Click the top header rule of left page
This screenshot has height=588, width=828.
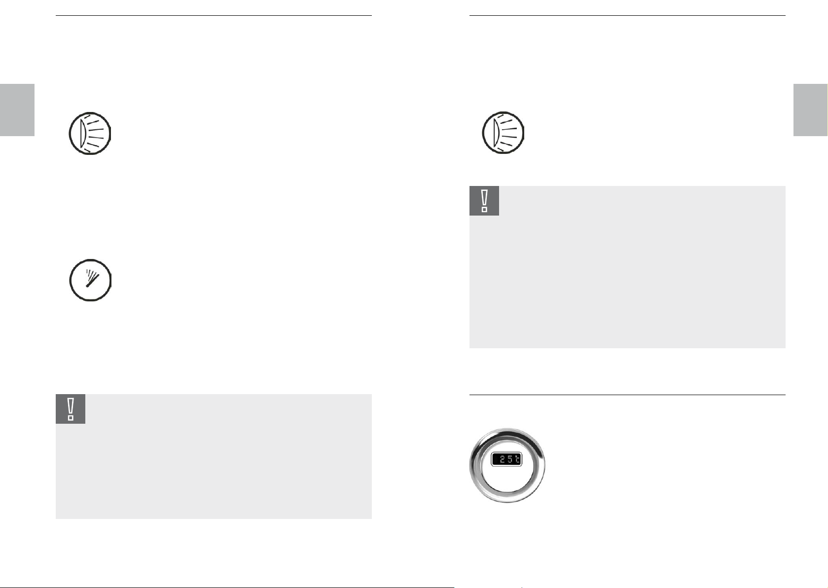tap(214, 15)
